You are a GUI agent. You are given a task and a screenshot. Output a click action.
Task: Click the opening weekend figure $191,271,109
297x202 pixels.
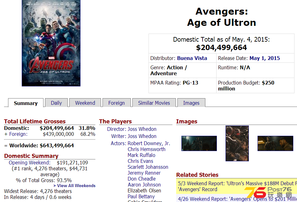tap(72, 163)
